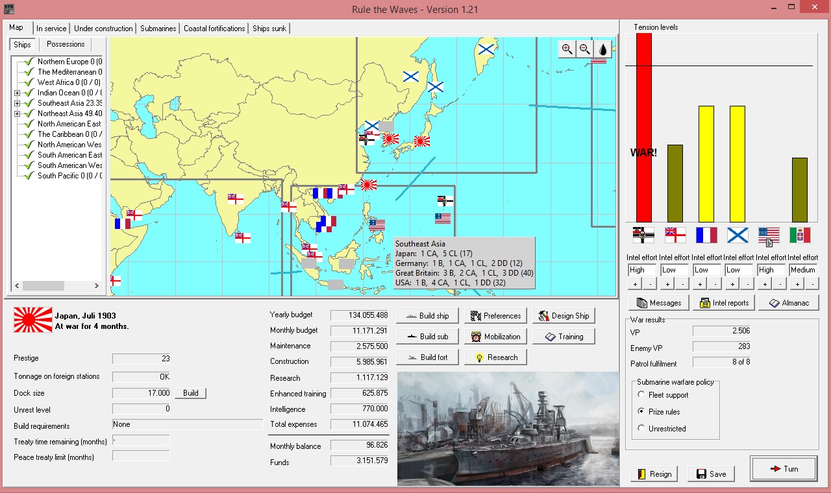This screenshot has width=831, height=493.
Task: Click the Russian flag on Sakhalin island
Action: click(x=436, y=86)
